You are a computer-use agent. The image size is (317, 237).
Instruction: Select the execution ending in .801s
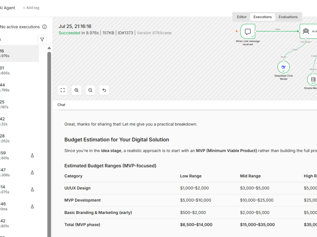tap(19, 223)
